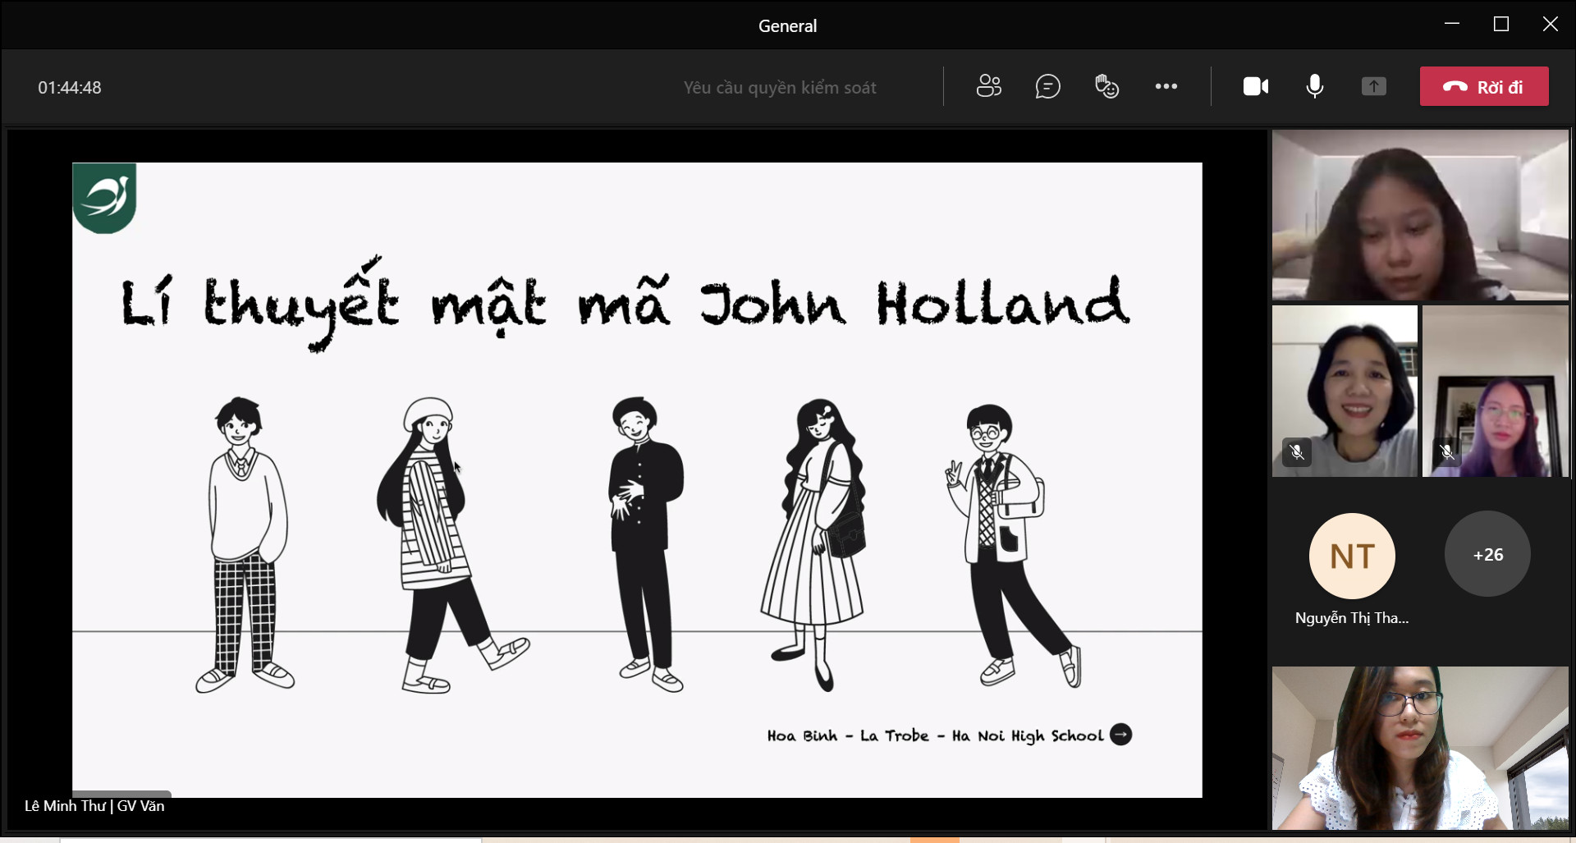Image resolution: width=1576 pixels, height=843 pixels.
Task: Open the meeting chat
Action: coord(1047,86)
